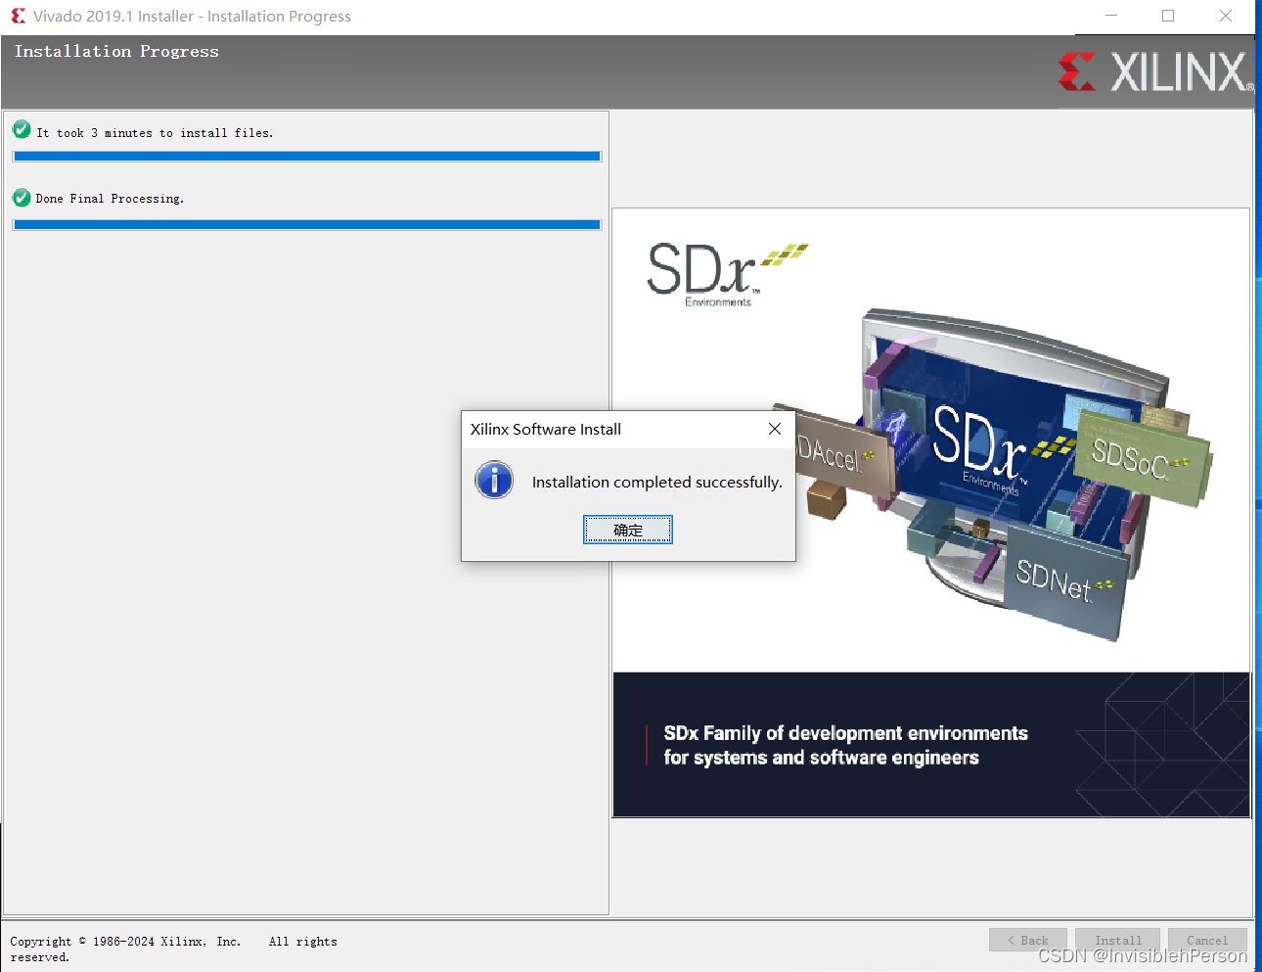1262x972 pixels.
Task: Click 'Xilinx Software Install' dialog title
Action: point(545,429)
